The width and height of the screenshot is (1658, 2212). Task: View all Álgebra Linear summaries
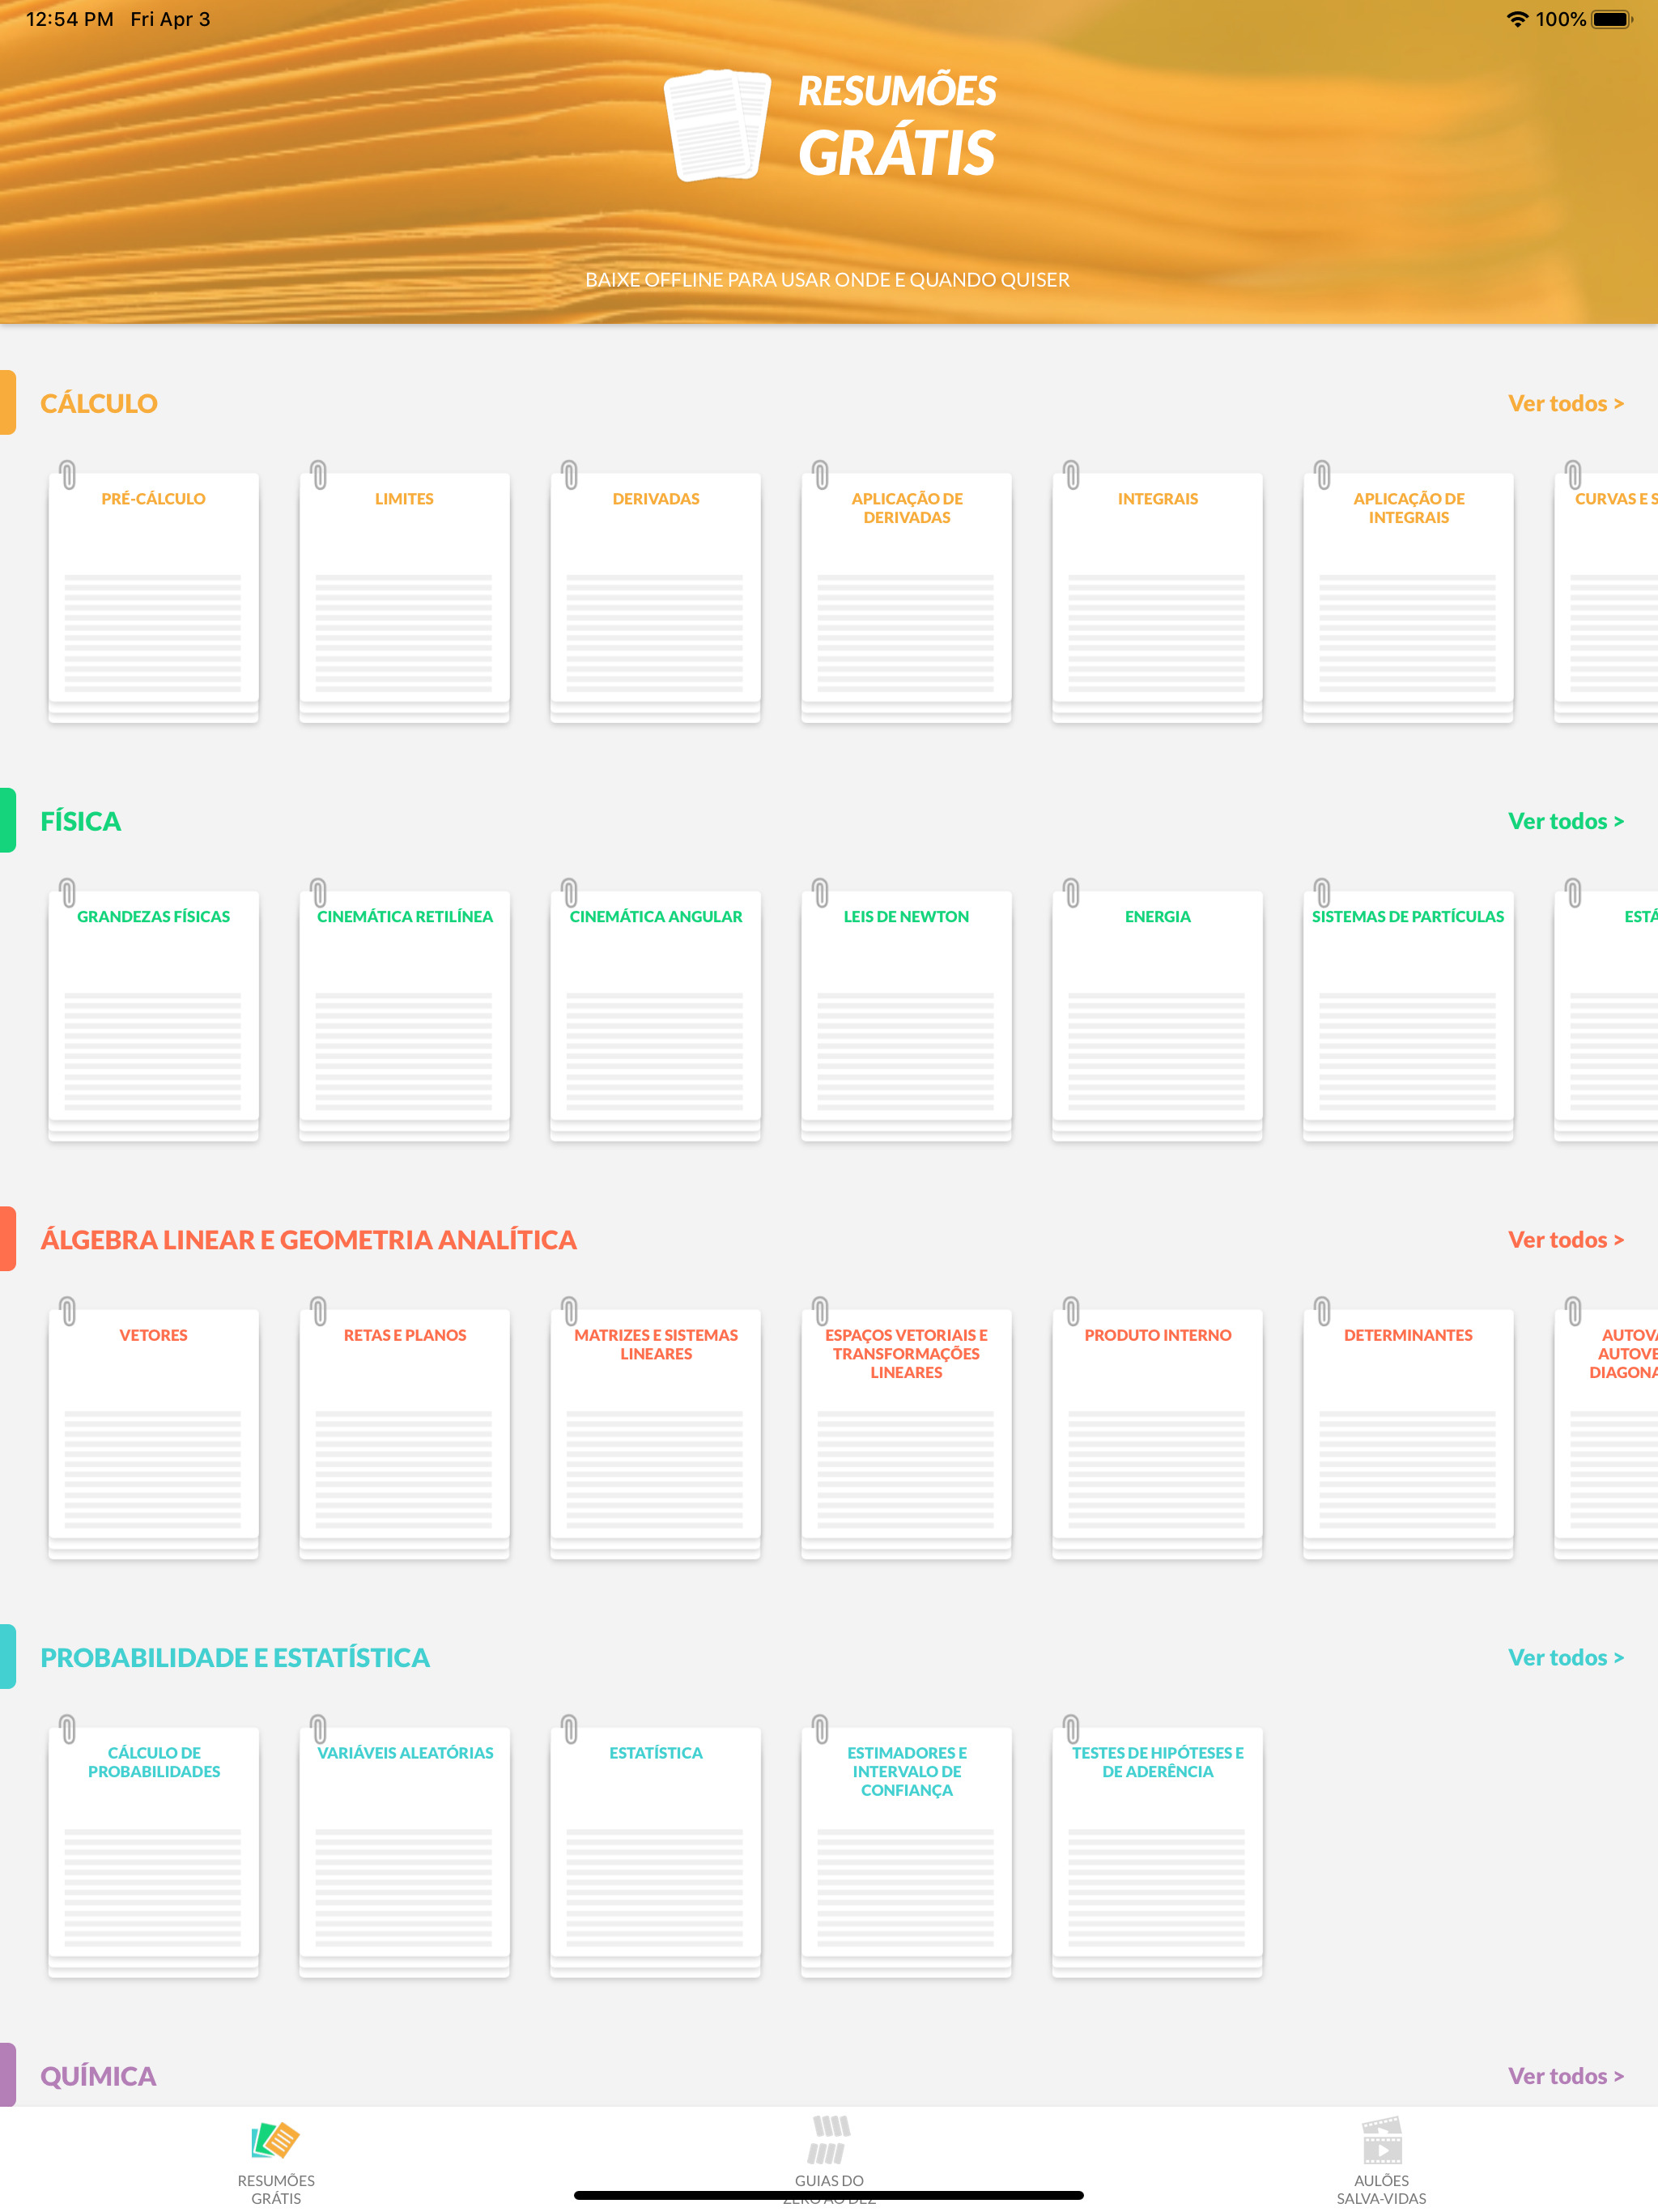point(1565,1240)
